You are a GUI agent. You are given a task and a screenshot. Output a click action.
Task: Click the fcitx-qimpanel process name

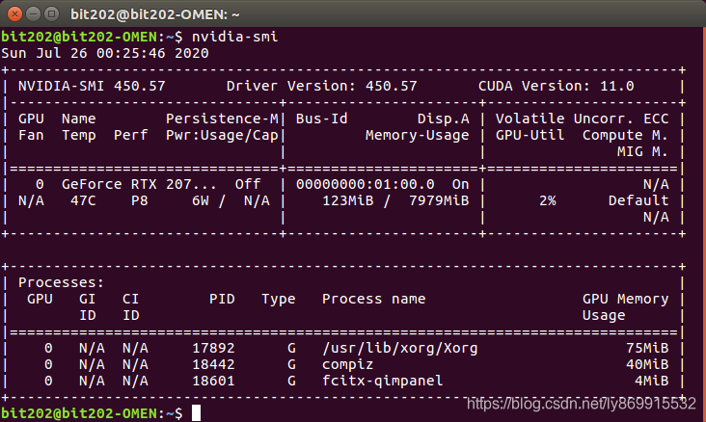pyautogui.click(x=382, y=382)
